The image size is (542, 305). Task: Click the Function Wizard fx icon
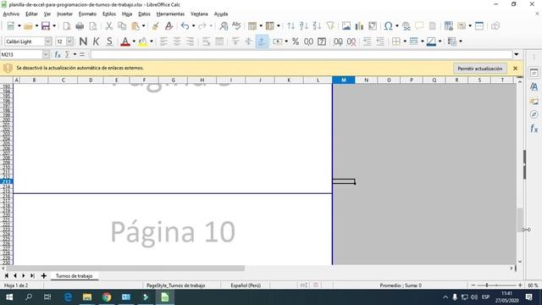pos(58,54)
